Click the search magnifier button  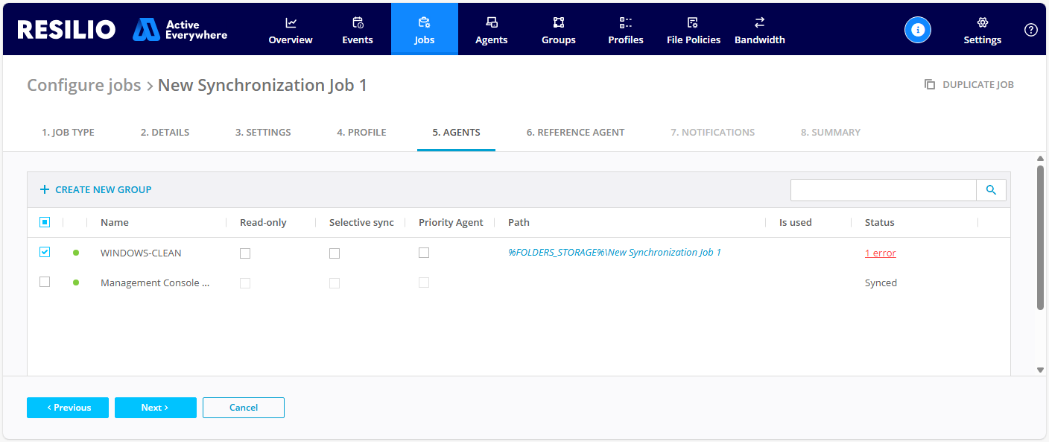tap(991, 190)
